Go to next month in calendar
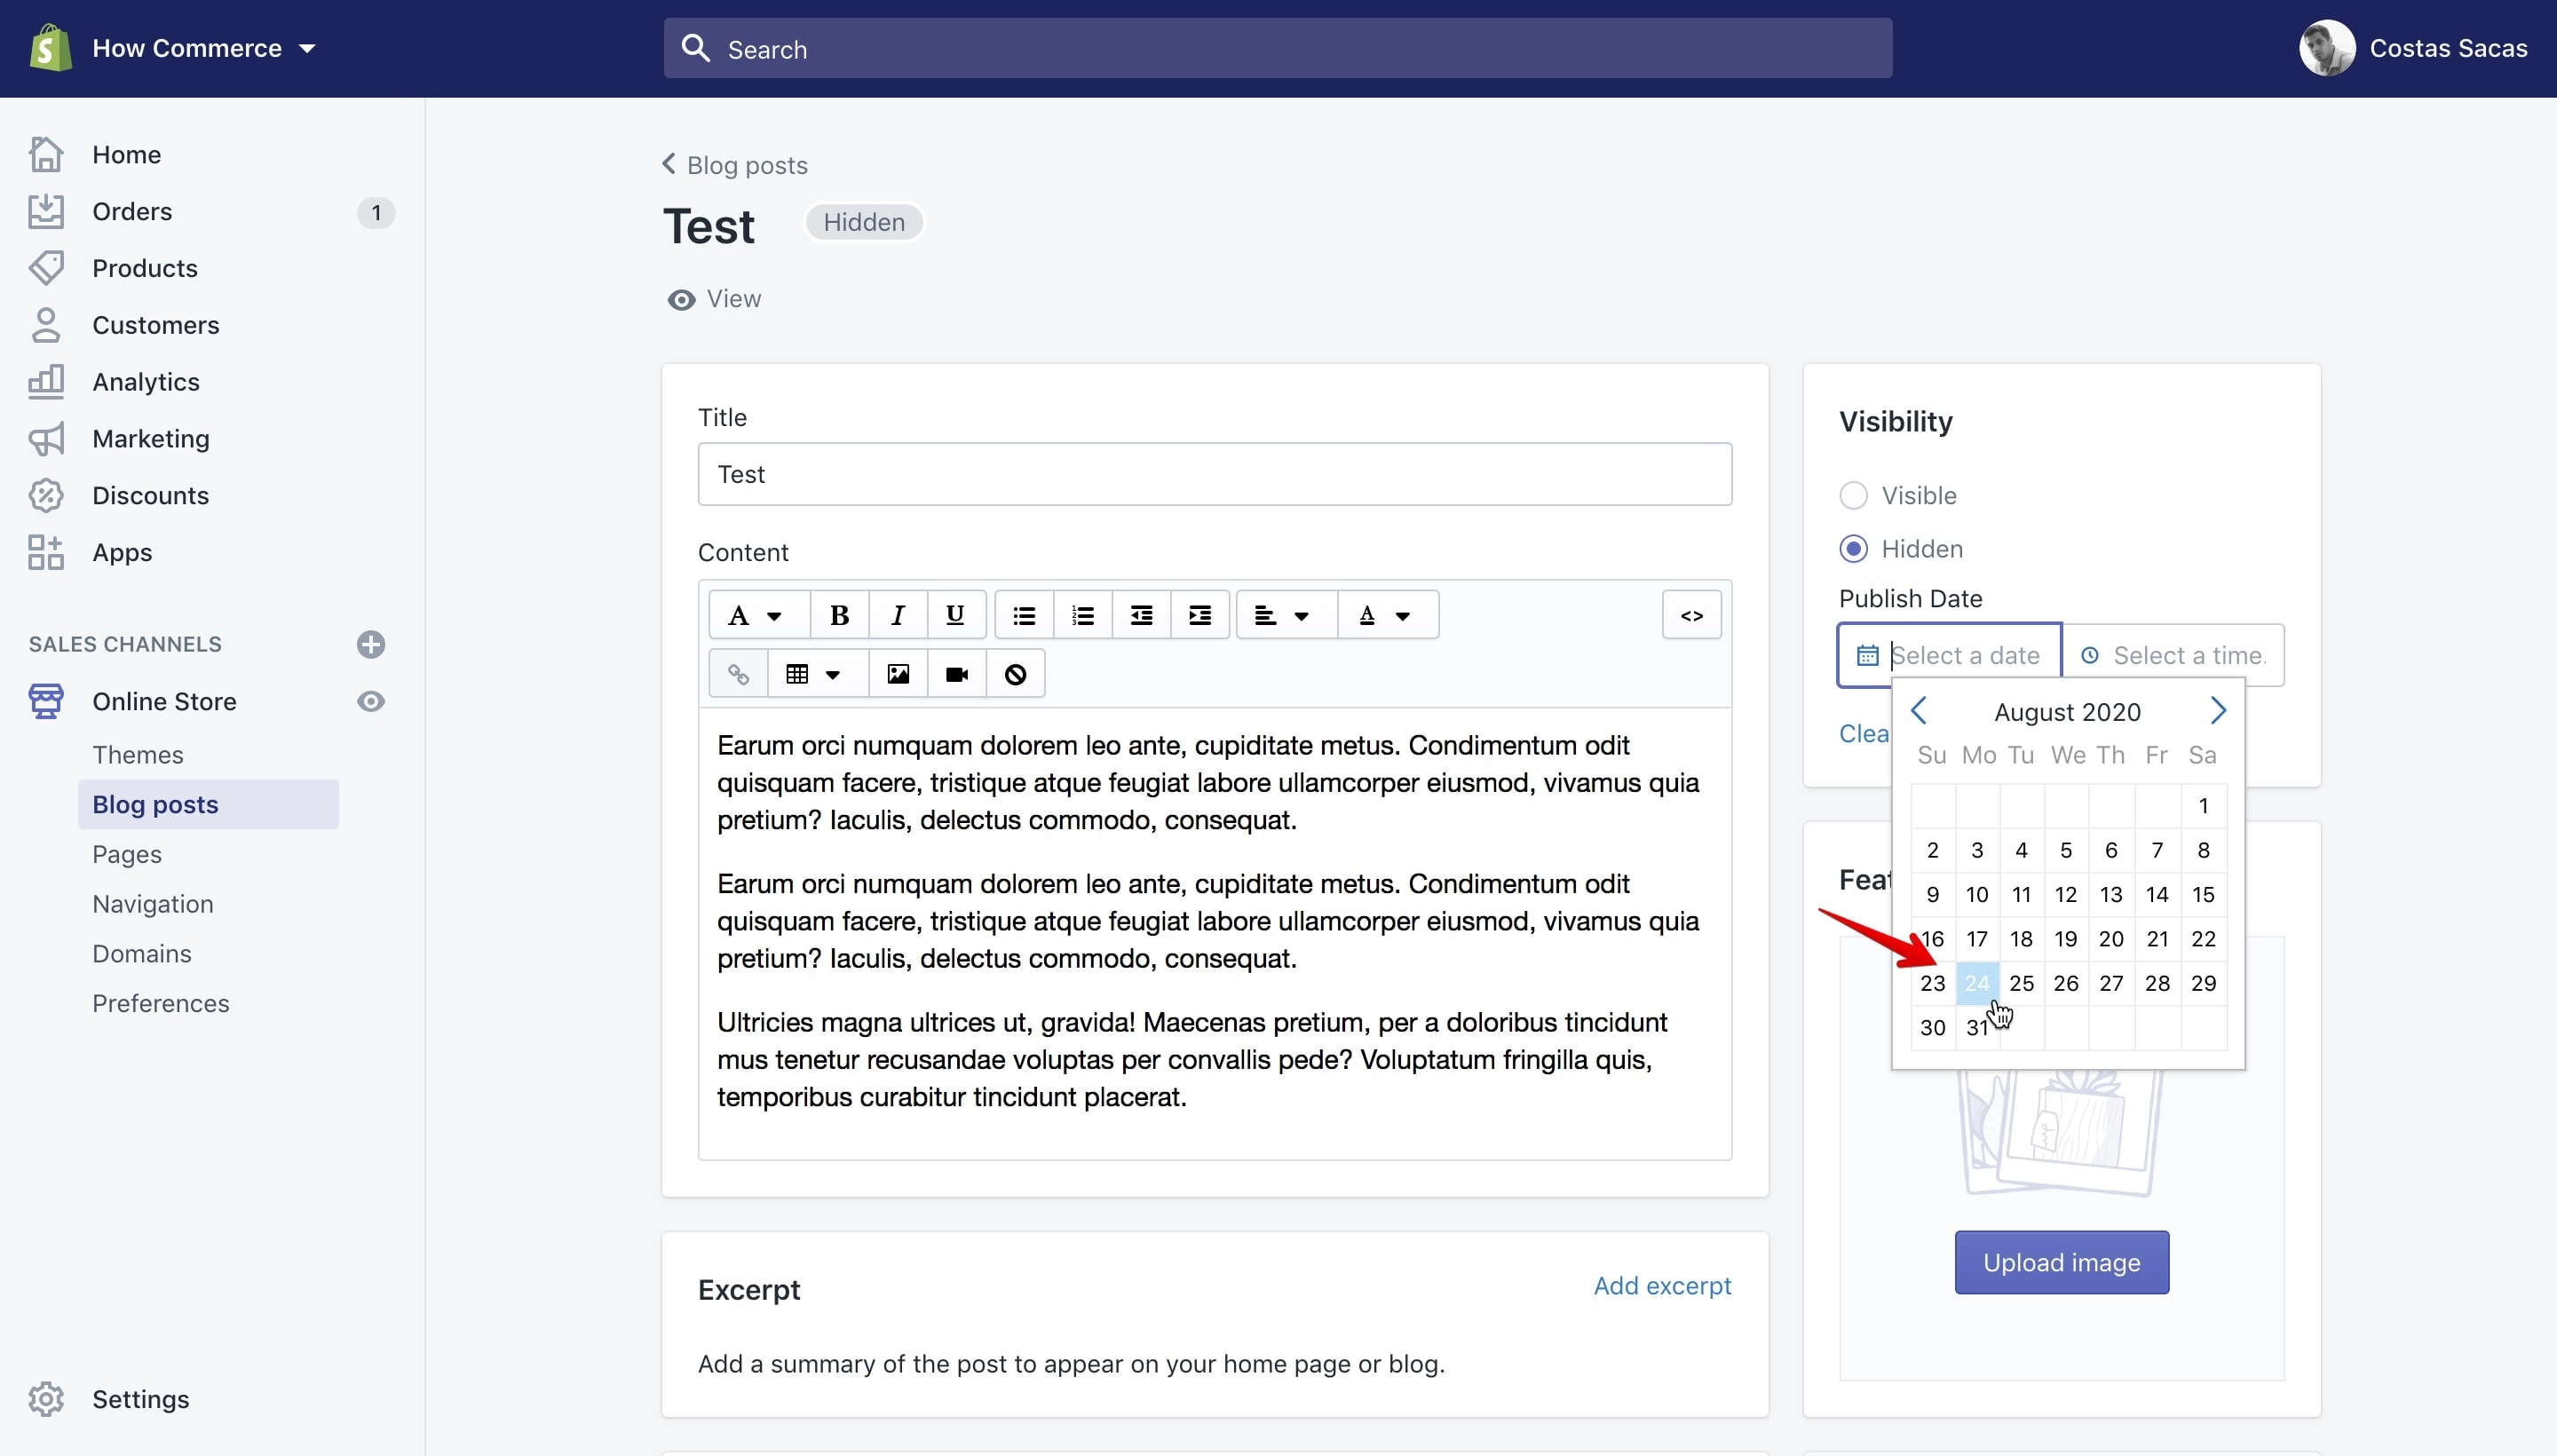This screenshot has width=2557, height=1456. coord(2217,710)
